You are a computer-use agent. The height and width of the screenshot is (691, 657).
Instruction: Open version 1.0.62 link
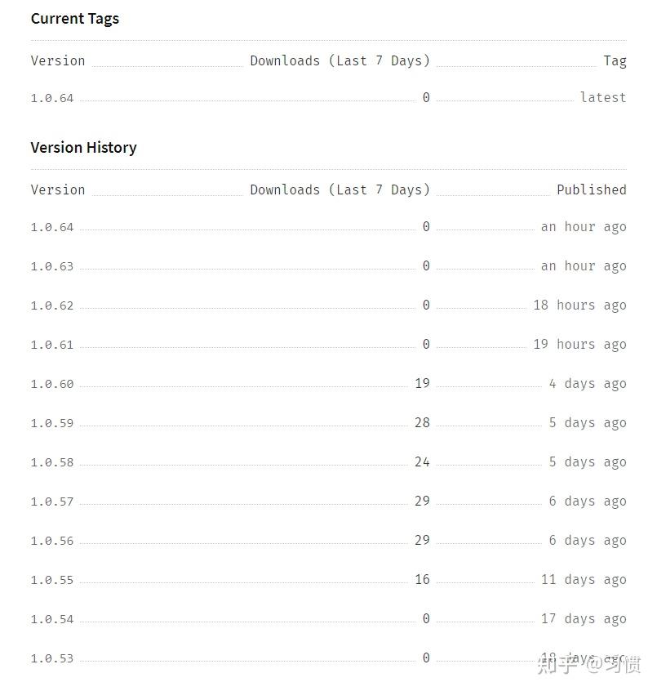tap(52, 305)
